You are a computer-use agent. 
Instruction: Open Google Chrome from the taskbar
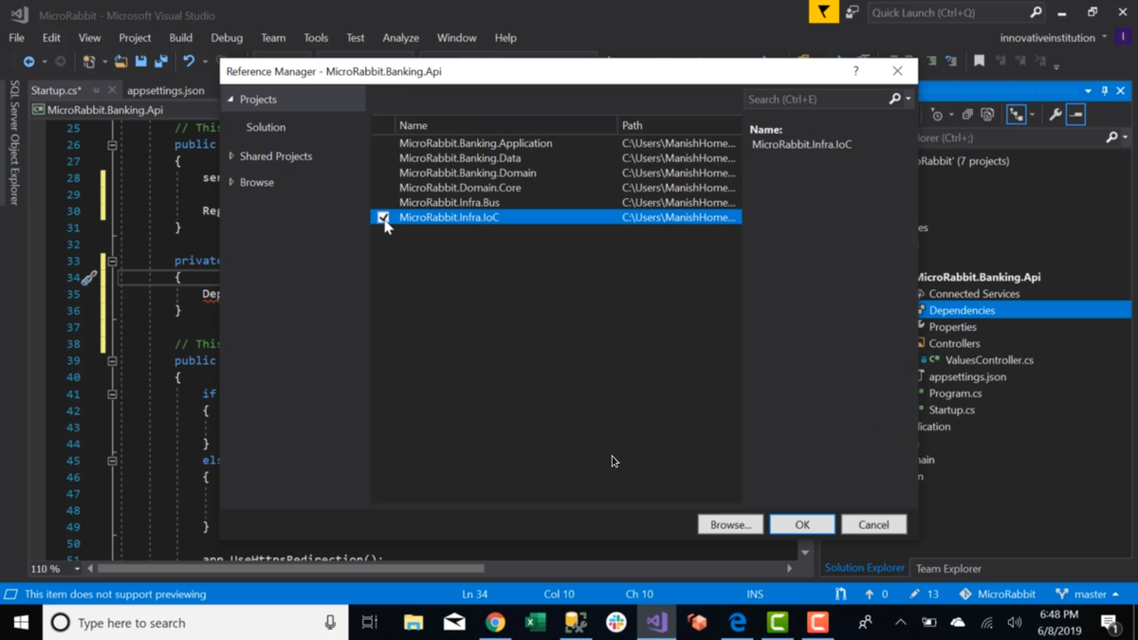point(495,622)
